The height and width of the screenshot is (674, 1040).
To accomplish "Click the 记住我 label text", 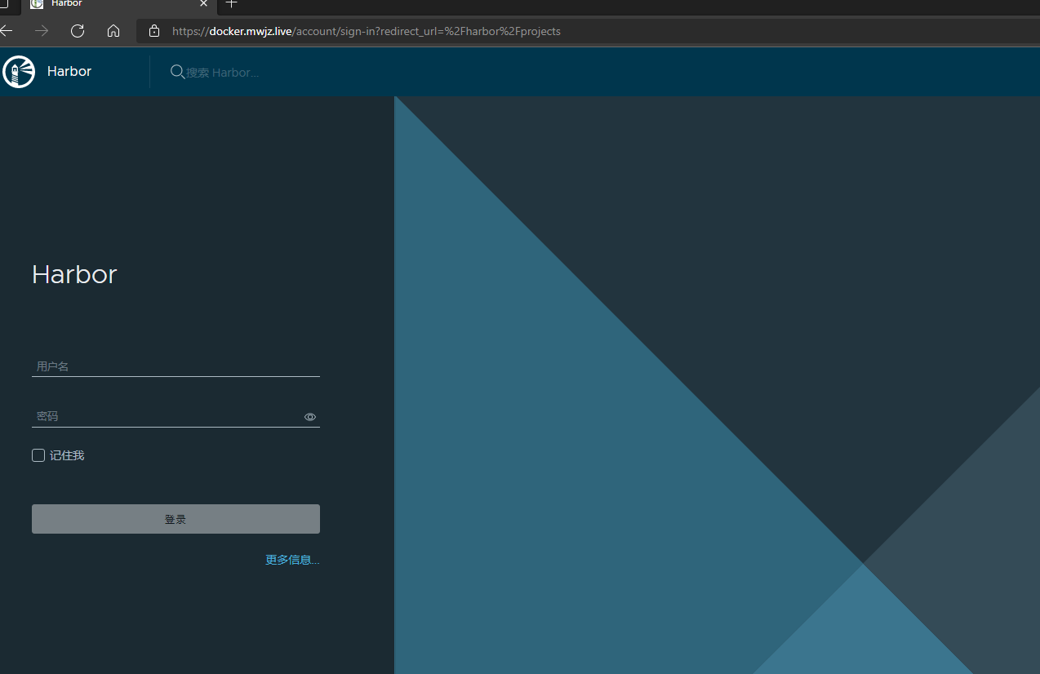I will pyautogui.click(x=67, y=455).
